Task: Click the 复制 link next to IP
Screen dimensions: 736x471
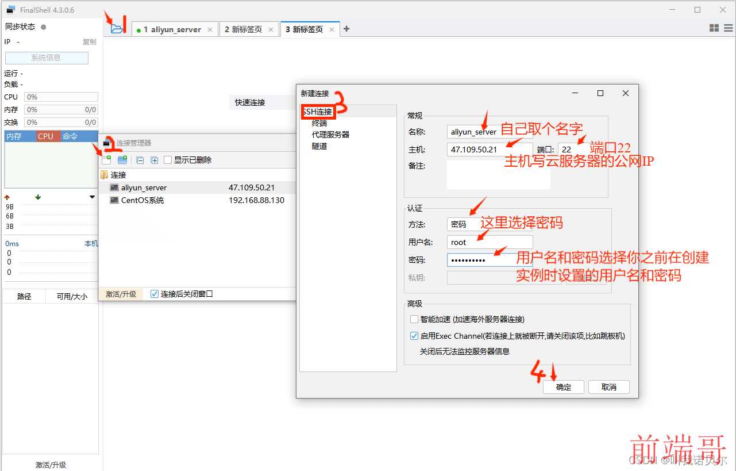Action: click(x=90, y=42)
